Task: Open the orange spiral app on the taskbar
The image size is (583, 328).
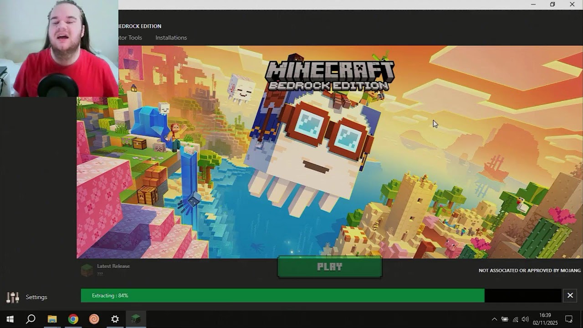Action: point(94,319)
